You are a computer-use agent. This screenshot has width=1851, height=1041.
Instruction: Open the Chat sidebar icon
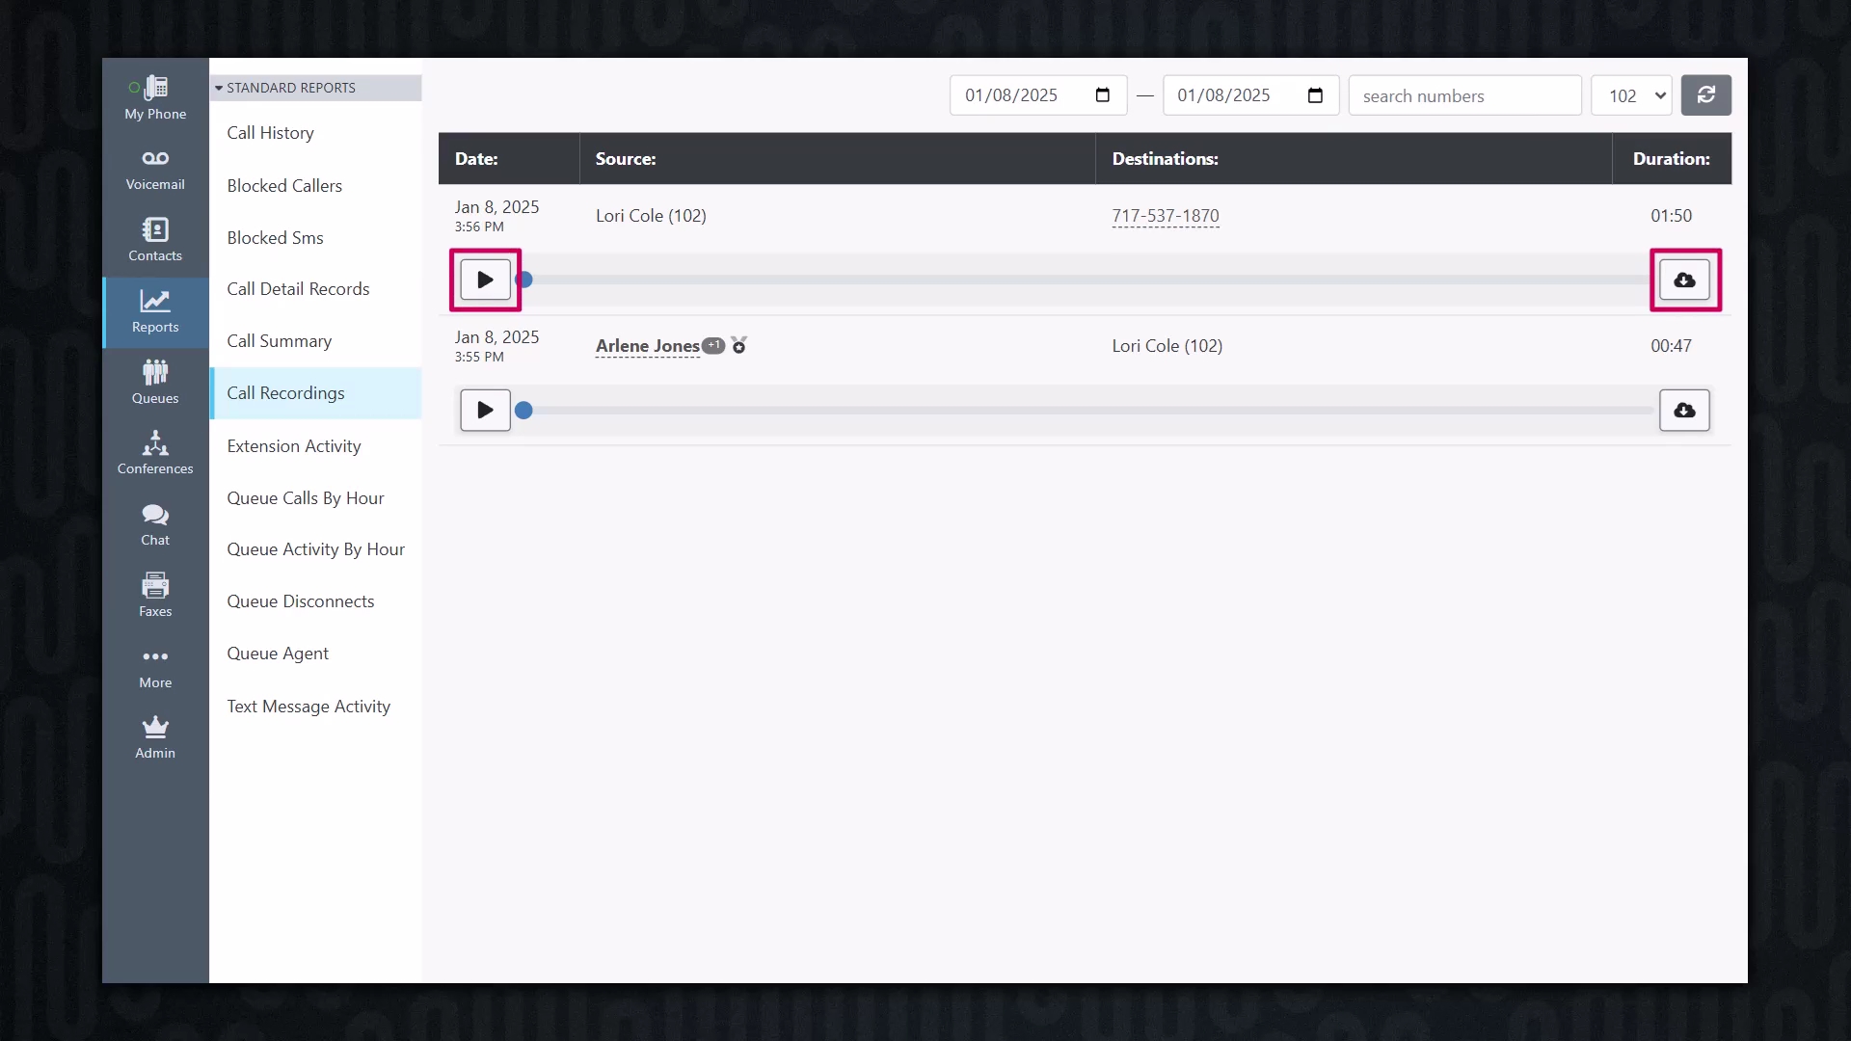(155, 524)
